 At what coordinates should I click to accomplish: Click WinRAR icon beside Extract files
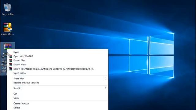click(11, 61)
